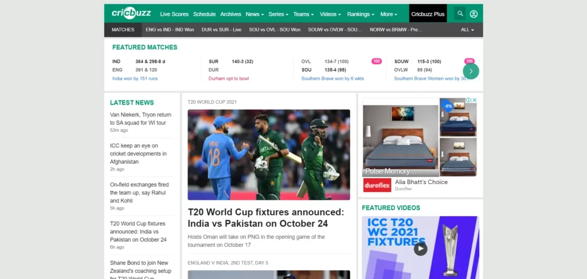The image size is (587, 279).
Task: Open T20 fixtures item in Latest News
Action: coord(139,231)
